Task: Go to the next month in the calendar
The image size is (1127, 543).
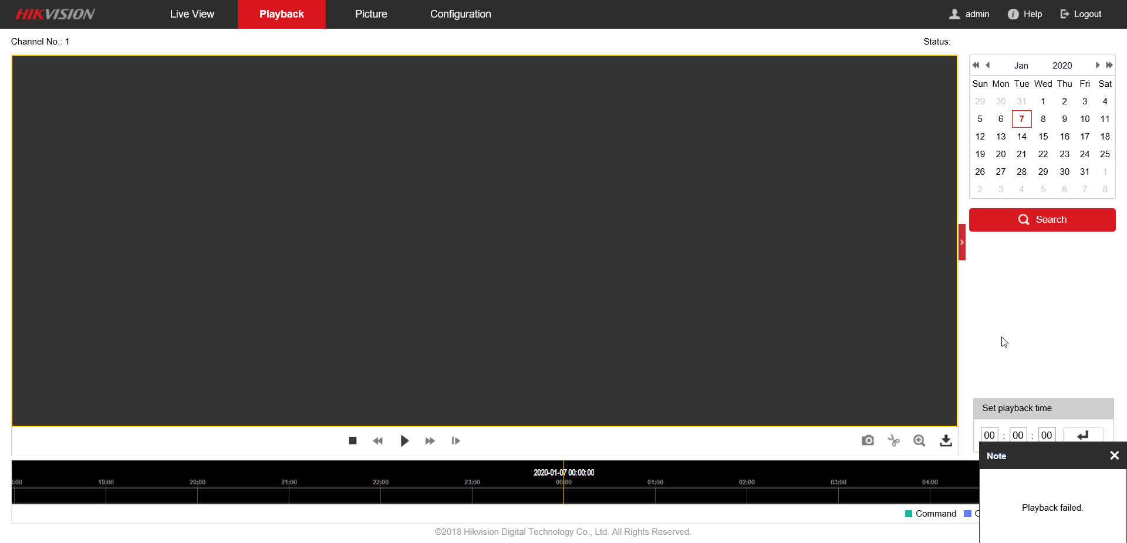Action: pos(1097,65)
